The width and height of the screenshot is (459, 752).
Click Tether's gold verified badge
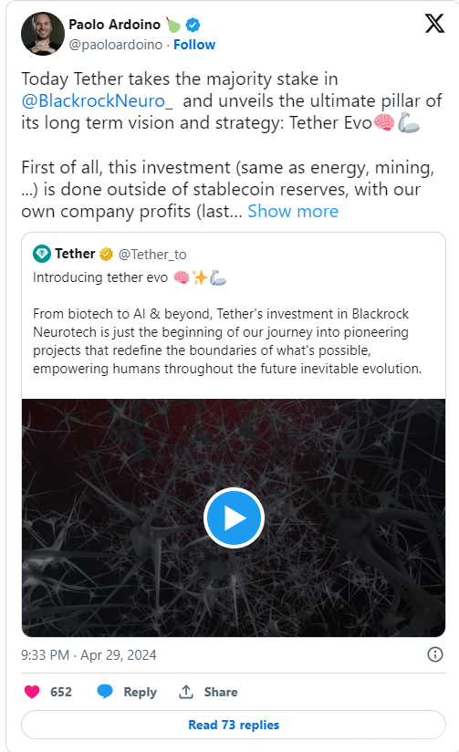coord(107,254)
